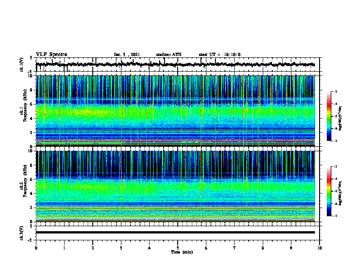Click the ch.2 color bar PSD label
The width and height of the screenshot is (360, 278).
tap(340, 194)
